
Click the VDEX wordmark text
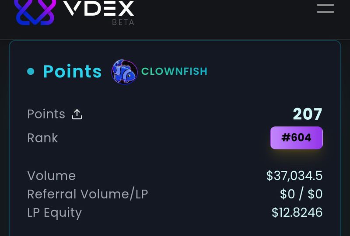pos(99,8)
